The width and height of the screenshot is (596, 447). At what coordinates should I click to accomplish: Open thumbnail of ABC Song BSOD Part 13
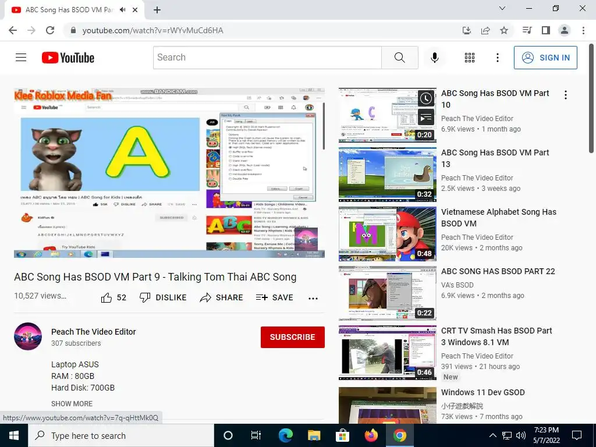pyautogui.click(x=387, y=175)
